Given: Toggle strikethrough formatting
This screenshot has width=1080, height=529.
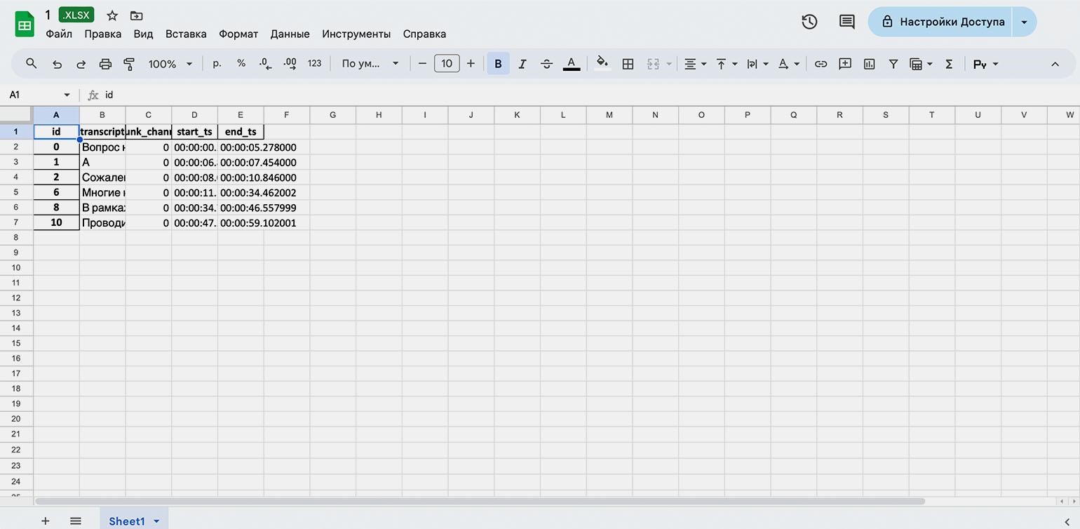Looking at the screenshot, I should (x=547, y=64).
